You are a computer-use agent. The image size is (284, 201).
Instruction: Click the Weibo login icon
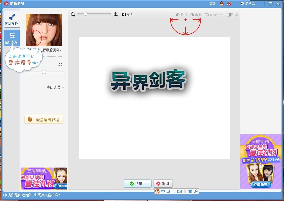229,4
